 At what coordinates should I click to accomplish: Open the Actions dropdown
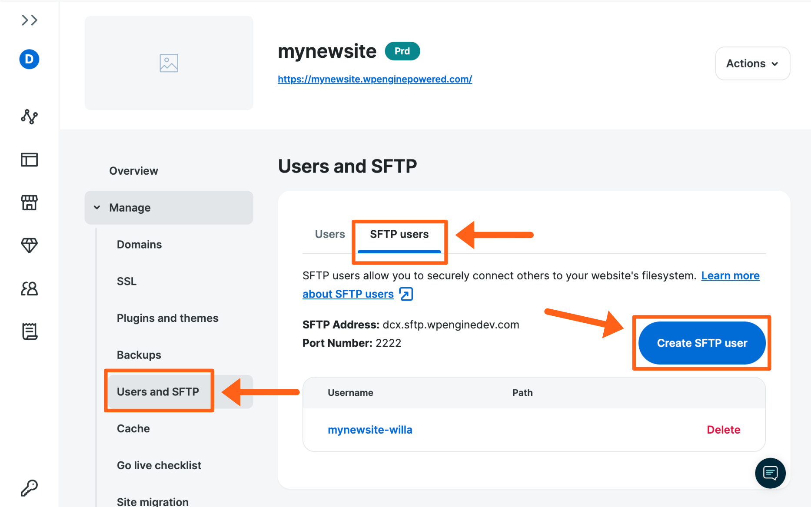pyautogui.click(x=752, y=63)
